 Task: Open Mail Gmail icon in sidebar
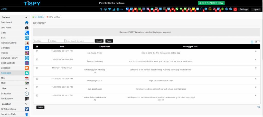27,78
